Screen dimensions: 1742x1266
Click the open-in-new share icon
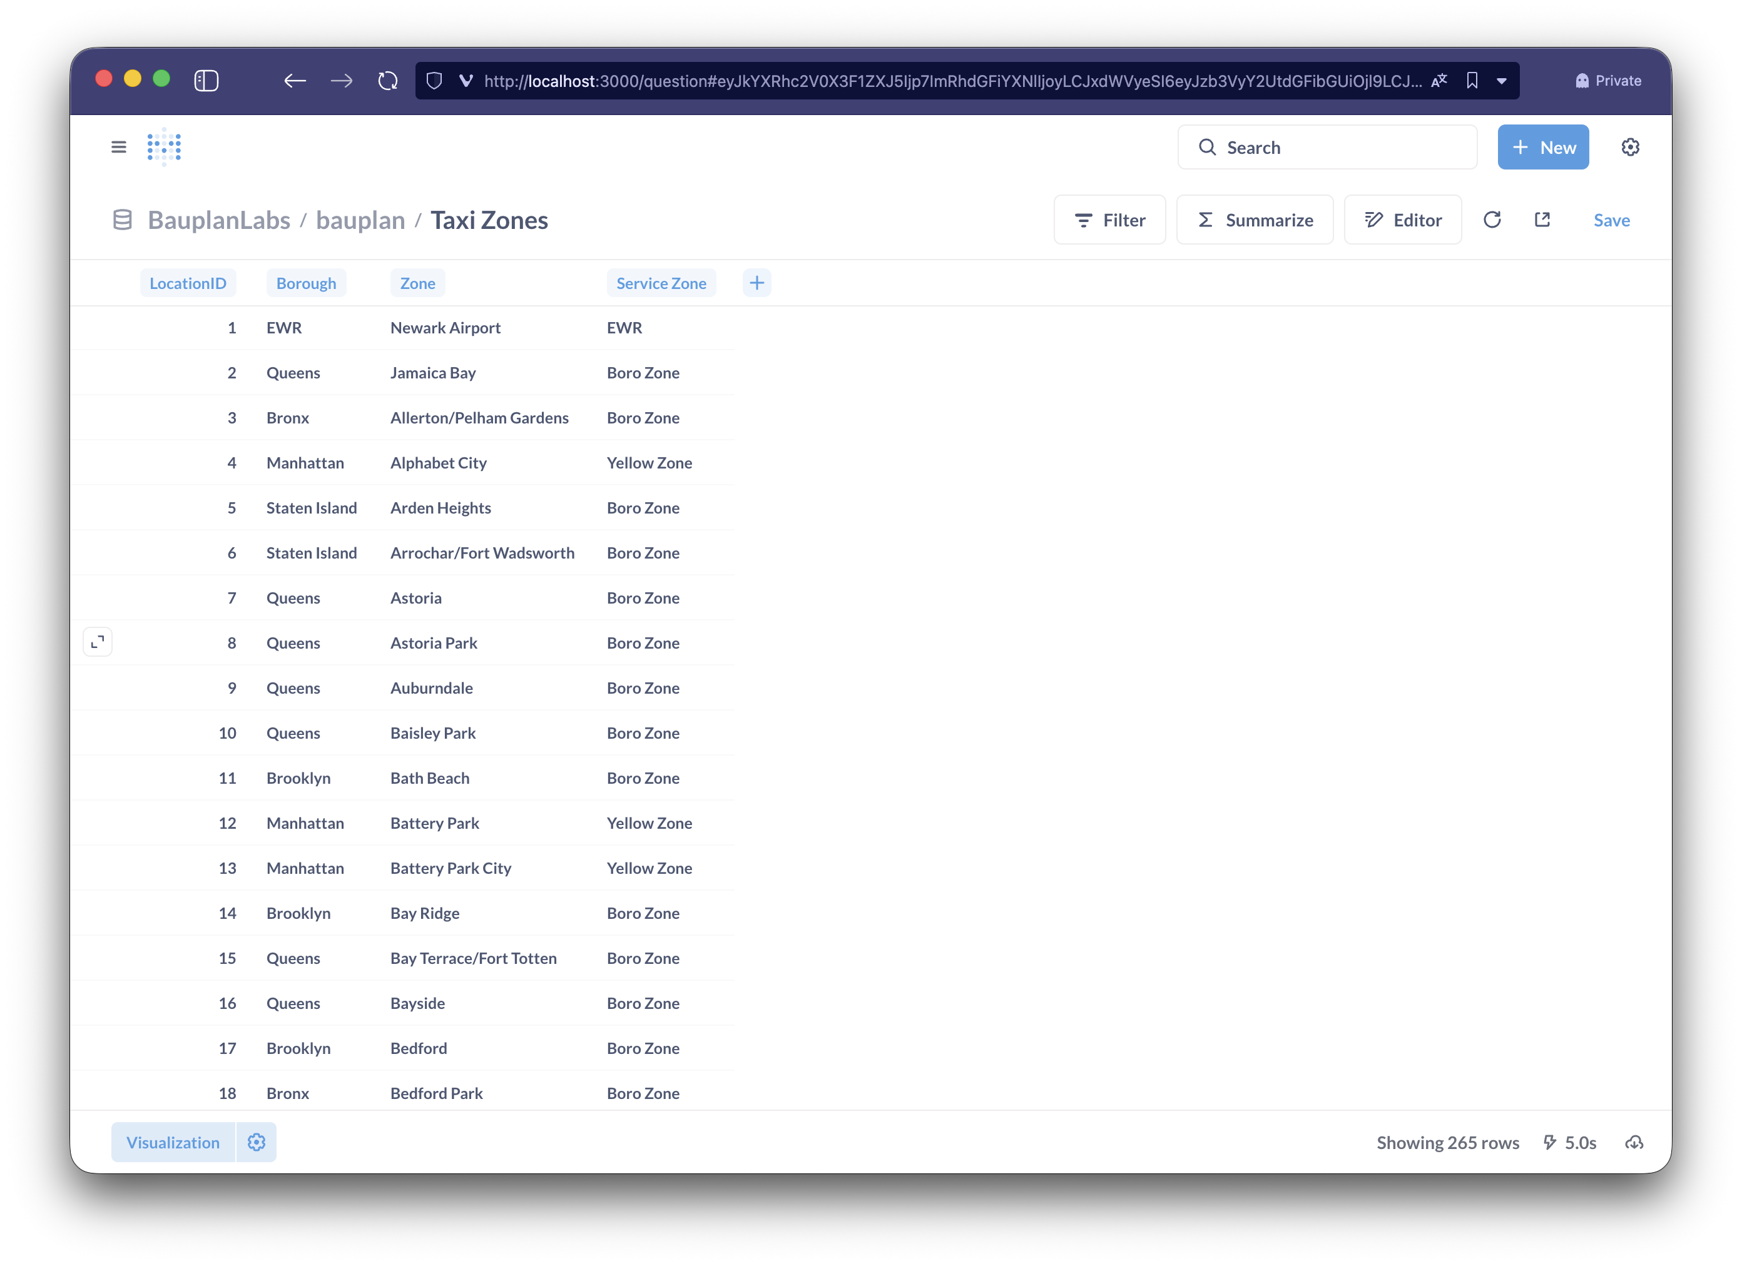pos(1542,220)
